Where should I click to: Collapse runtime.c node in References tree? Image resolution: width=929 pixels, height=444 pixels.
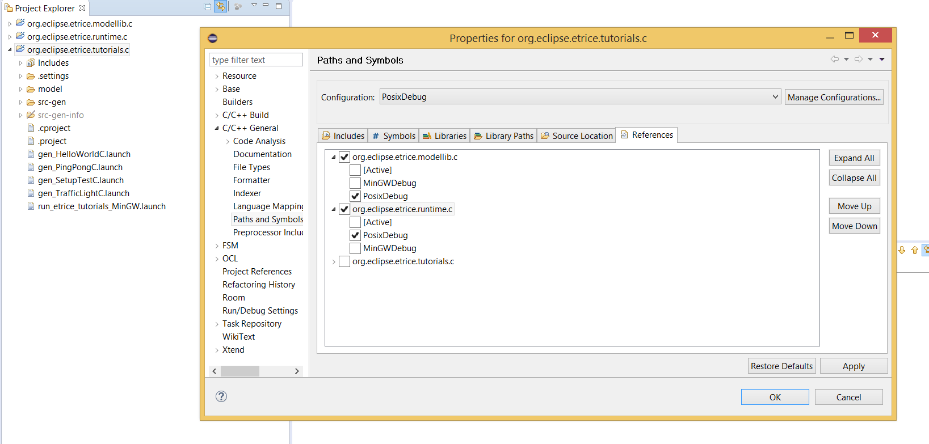point(334,209)
